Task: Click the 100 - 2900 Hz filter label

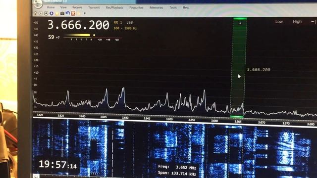Action: [x=125, y=29]
